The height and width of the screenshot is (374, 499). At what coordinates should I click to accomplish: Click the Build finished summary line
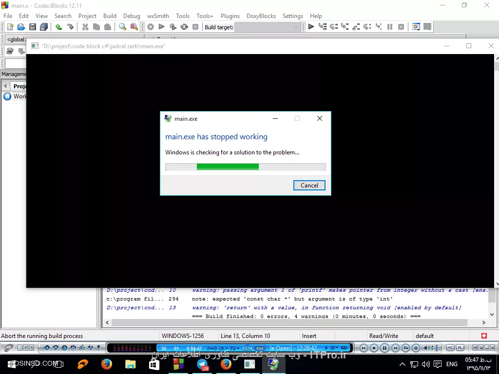(x=306, y=316)
